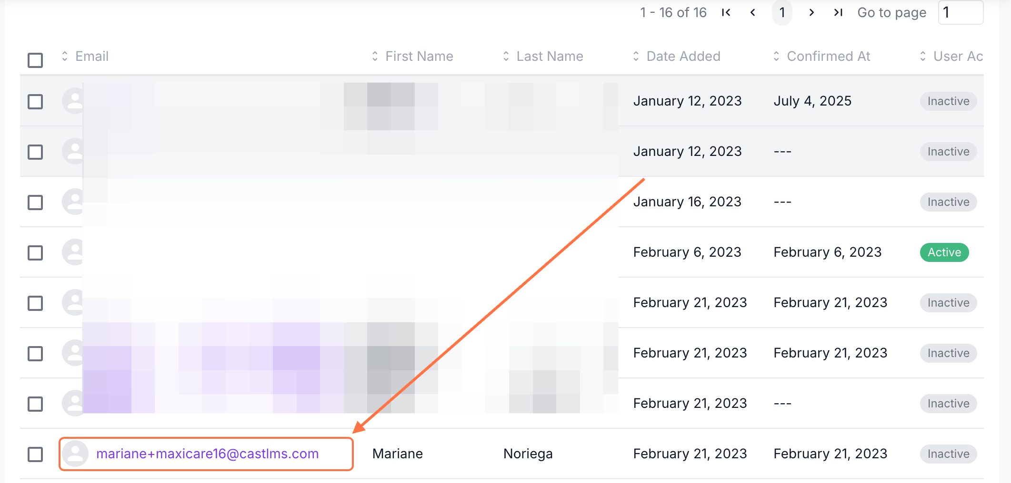Select checkbox for the Active user row

coord(35,252)
